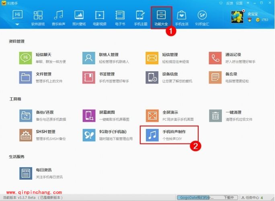
Task: Click the 联络人管理 title text
Action: click(x=109, y=55)
